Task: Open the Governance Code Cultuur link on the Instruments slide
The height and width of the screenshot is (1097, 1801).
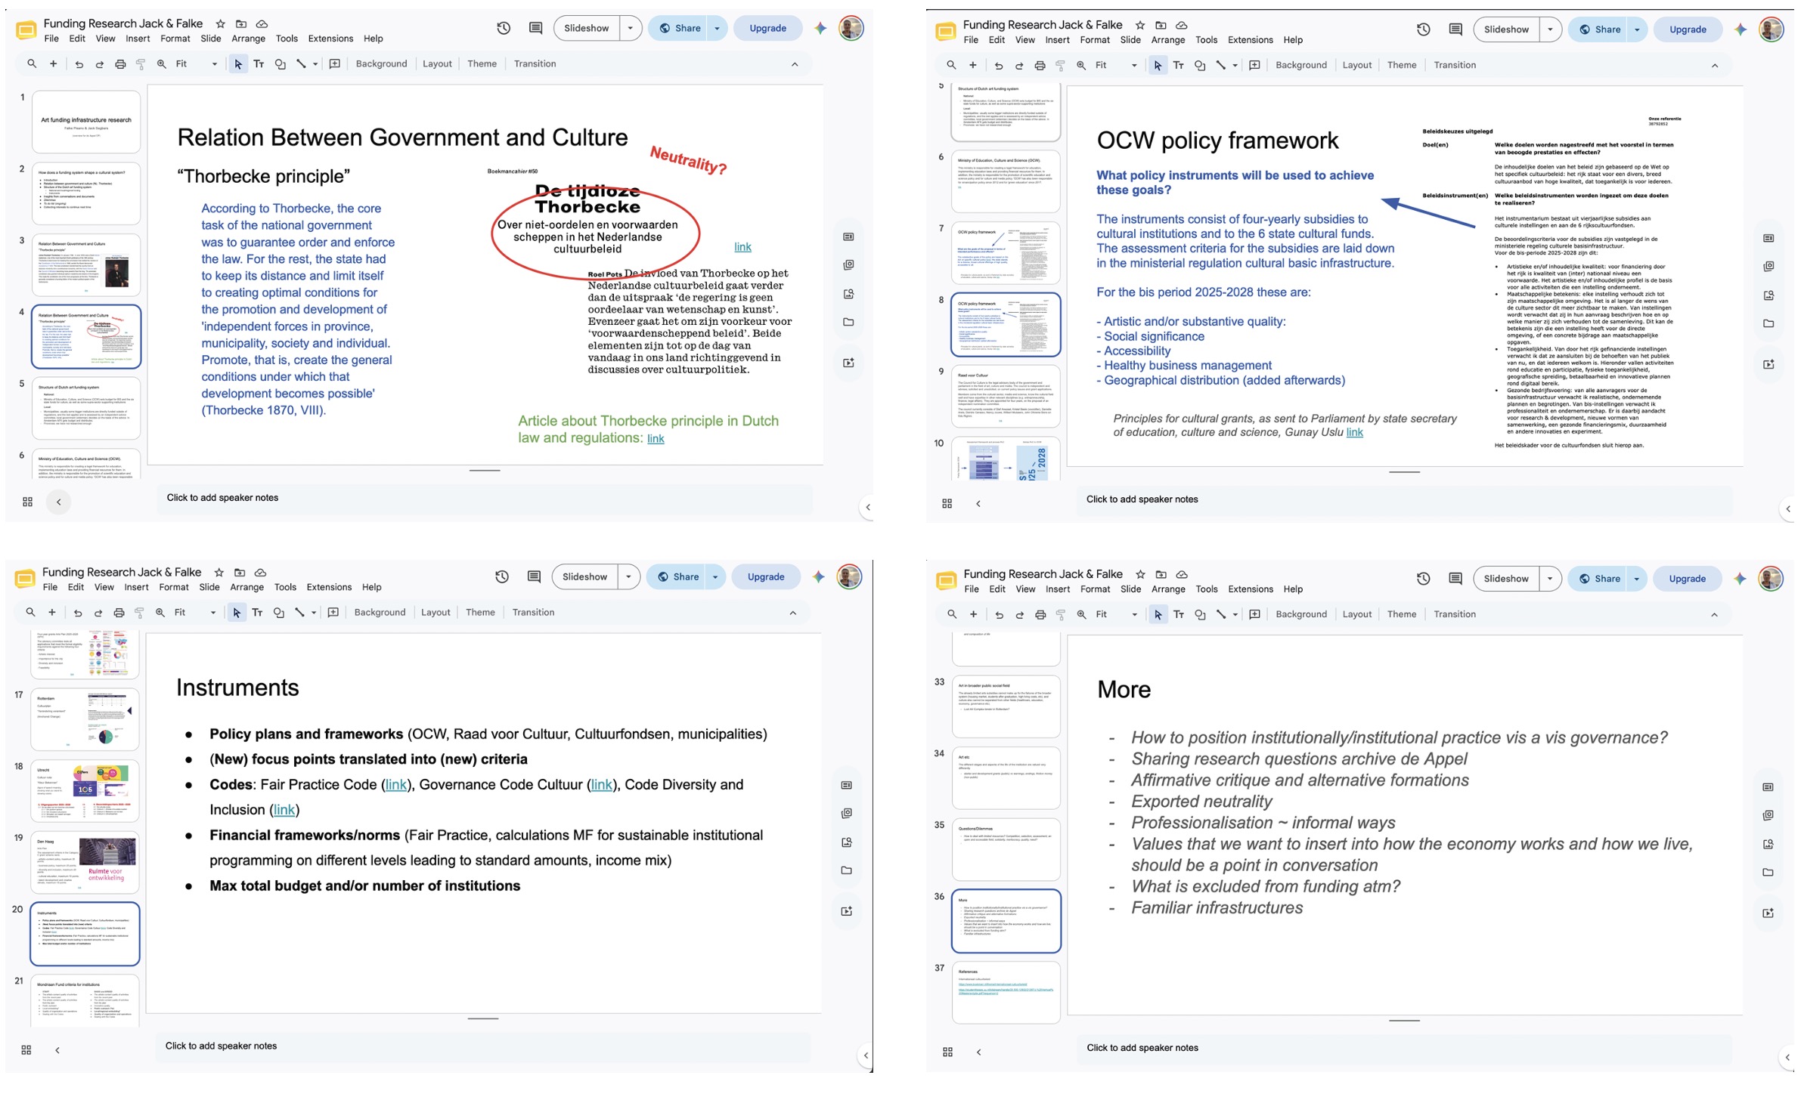Action: tap(601, 784)
